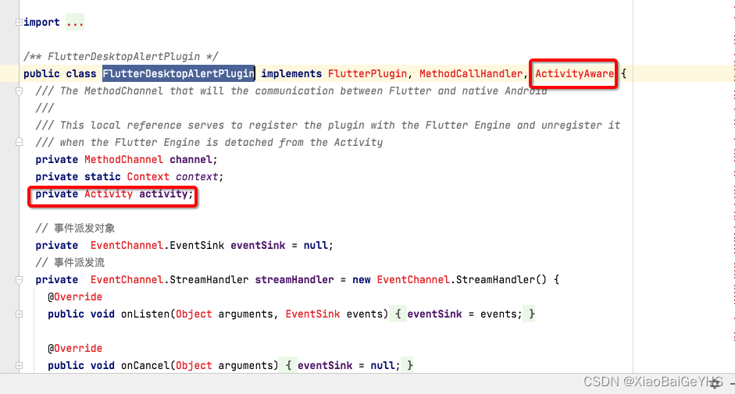Viewport: 735px width, 394px height.
Task: Click the import keyword
Action: [41, 23]
